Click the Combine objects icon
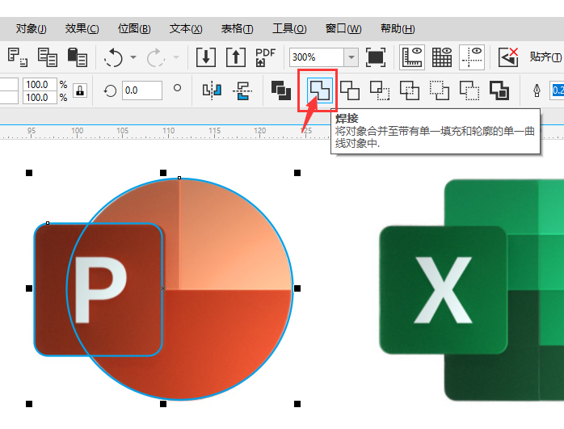This screenshot has width=564, height=429. pyautogui.click(x=281, y=90)
